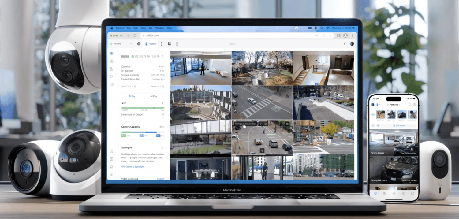Switch to the second AI Key tab
This screenshot has height=219, width=459.
click(x=153, y=96)
